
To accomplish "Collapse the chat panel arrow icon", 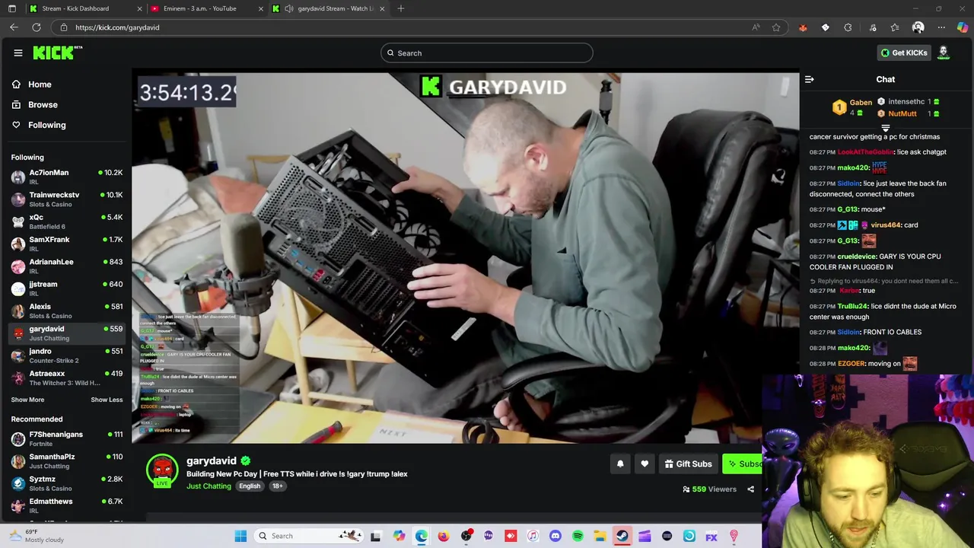I will [810, 79].
